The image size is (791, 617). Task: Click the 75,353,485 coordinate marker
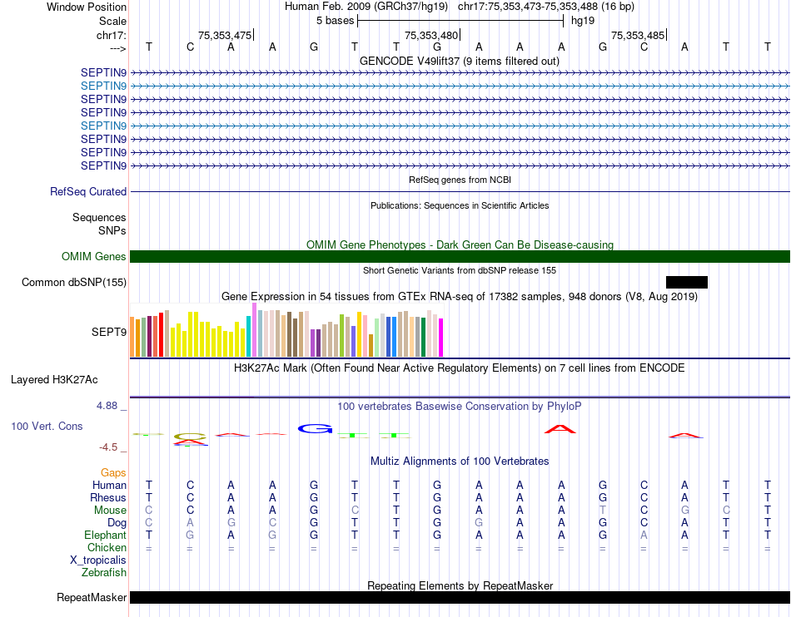pos(638,35)
